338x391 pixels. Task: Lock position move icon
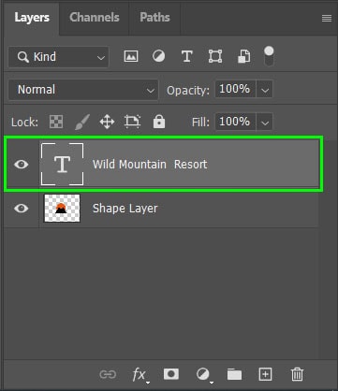(107, 122)
